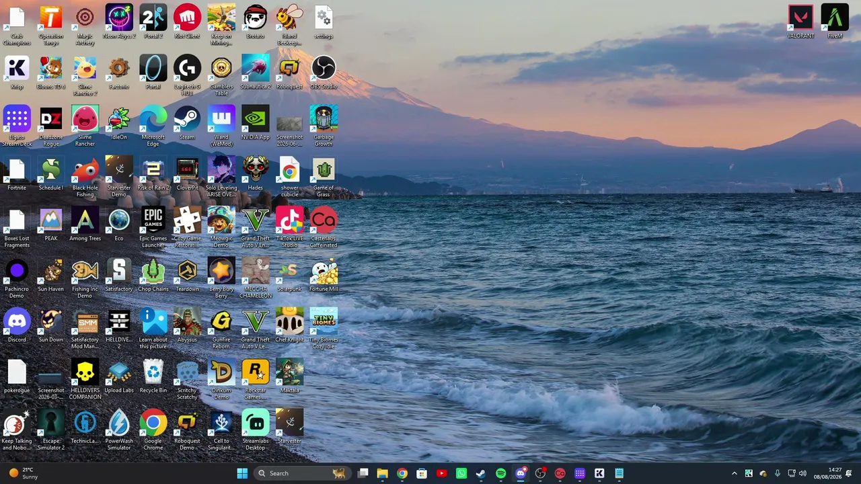Open Microsoft Store from the taskbar
The image size is (861, 484).
422,473
